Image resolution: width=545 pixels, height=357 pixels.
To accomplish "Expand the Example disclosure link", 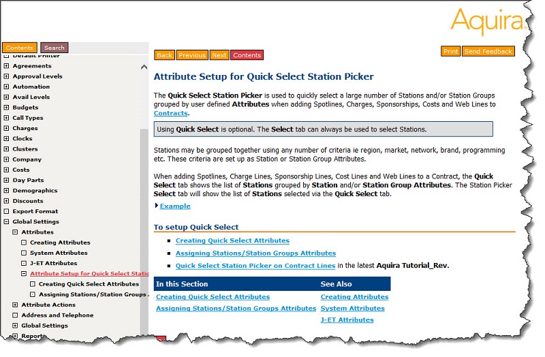I will (x=175, y=206).
